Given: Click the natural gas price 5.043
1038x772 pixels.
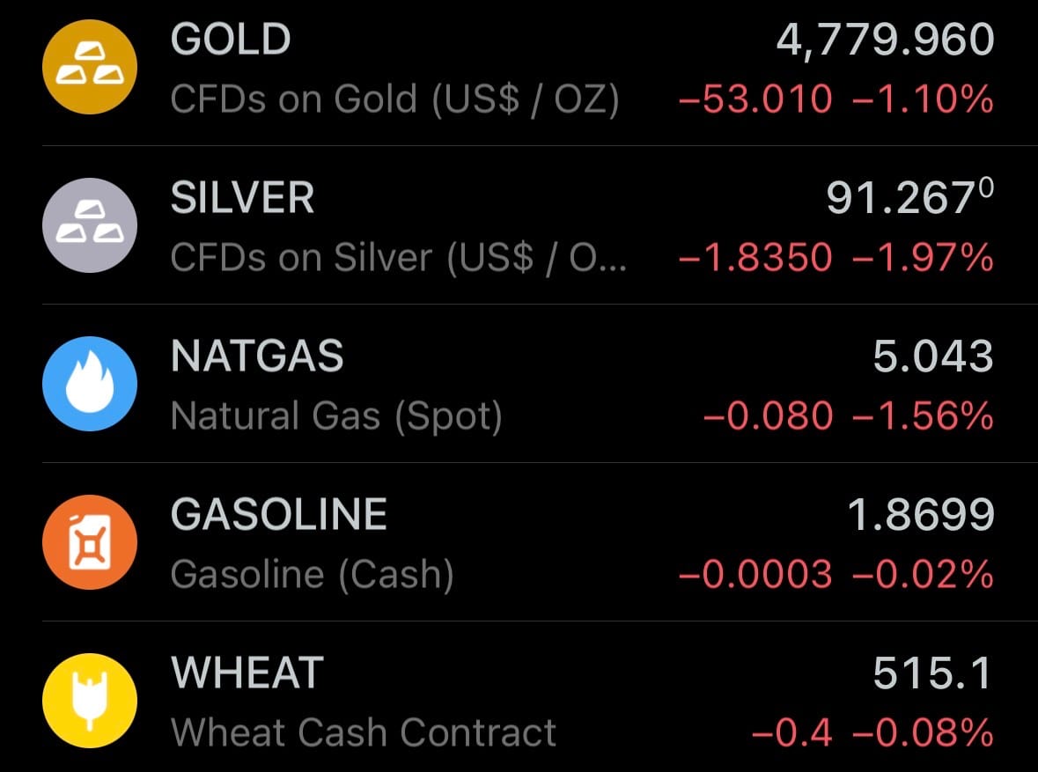Looking at the screenshot, I should pos(933,357).
